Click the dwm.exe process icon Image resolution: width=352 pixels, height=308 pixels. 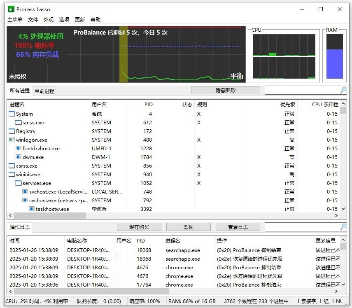[18, 157]
